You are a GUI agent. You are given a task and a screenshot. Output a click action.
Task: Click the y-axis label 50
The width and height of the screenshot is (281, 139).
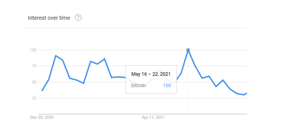pyautogui.click(x=34, y=82)
